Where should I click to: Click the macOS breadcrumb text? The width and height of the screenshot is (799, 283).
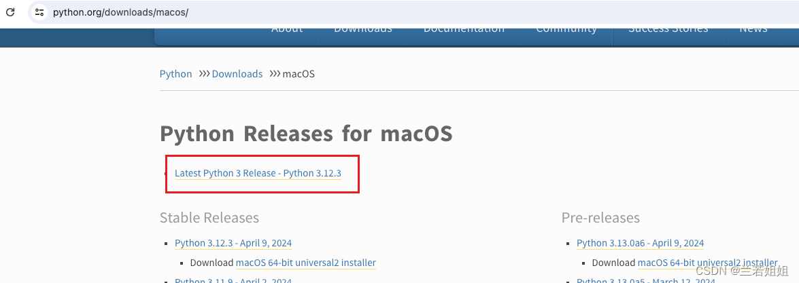299,74
